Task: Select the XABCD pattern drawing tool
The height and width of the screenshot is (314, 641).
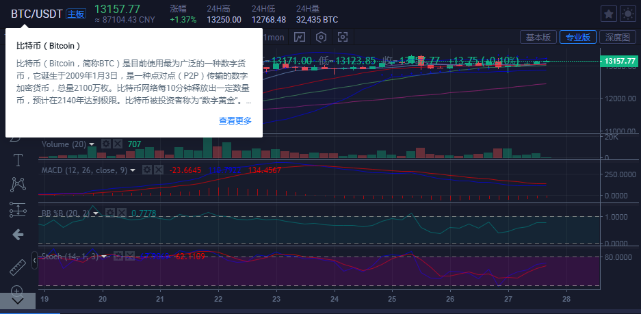Action: coord(18,185)
